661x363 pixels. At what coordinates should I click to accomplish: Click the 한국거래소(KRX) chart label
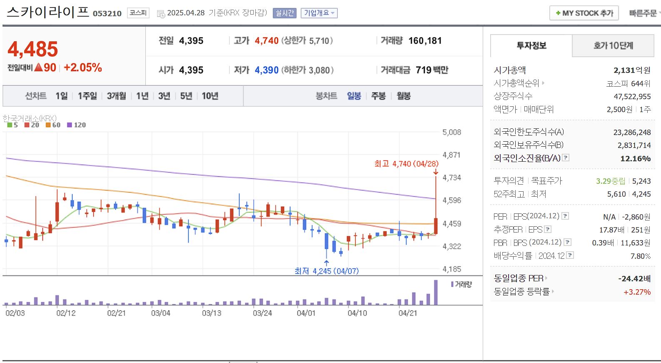pyautogui.click(x=30, y=118)
